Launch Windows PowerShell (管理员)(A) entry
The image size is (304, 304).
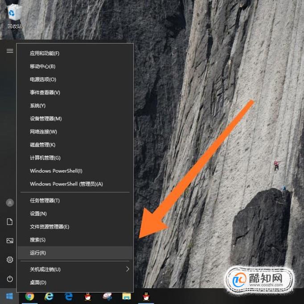coord(75,184)
